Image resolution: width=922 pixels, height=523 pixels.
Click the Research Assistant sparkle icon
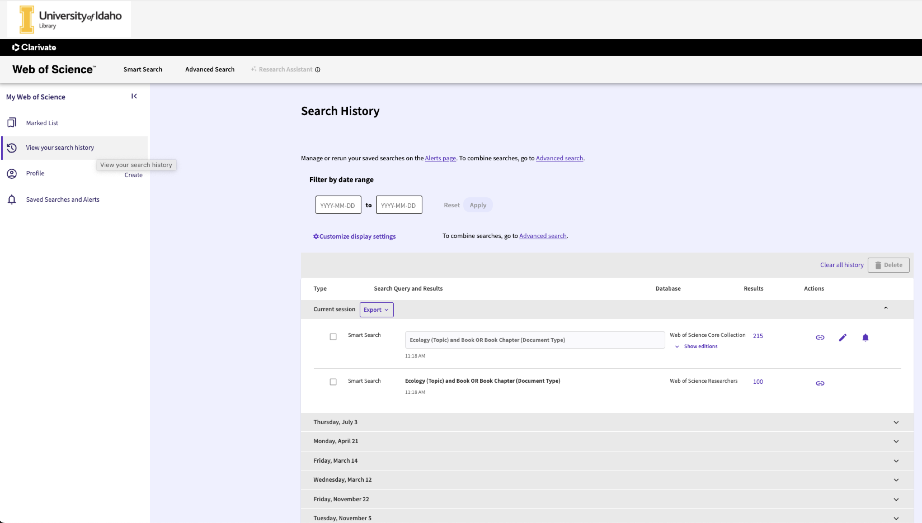(x=253, y=69)
